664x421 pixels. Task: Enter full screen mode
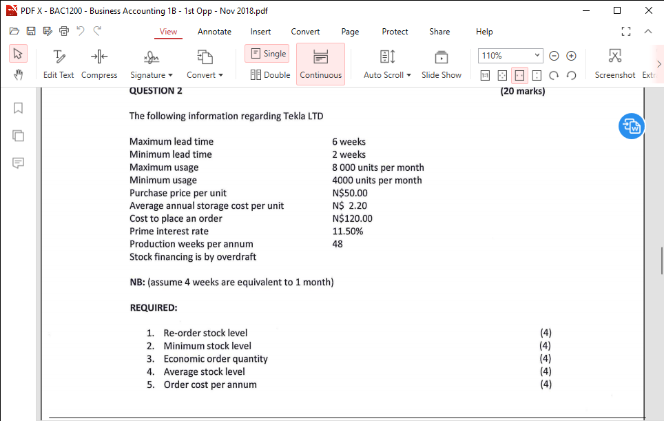(x=626, y=31)
